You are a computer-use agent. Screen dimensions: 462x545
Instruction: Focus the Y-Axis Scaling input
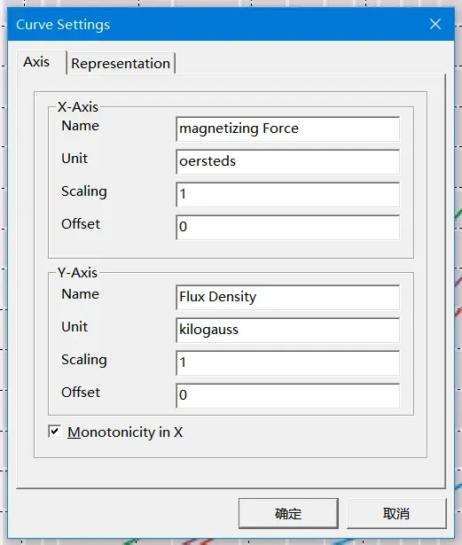pyautogui.click(x=287, y=362)
